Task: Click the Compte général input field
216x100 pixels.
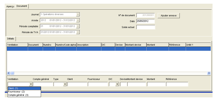Action: point(43,84)
